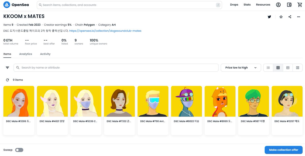Click the floor price stat
Image resolution: width=305 pixels, height=156 pixels.
tap(31, 42)
